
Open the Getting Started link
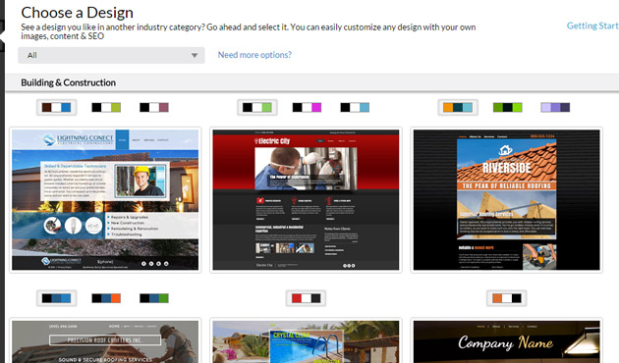click(x=592, y=26)
